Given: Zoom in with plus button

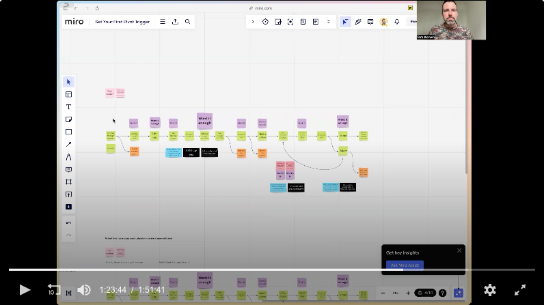Looking at the screenshot, I should (408, 293).
